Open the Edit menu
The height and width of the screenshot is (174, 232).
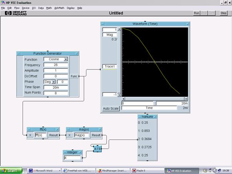10,8
